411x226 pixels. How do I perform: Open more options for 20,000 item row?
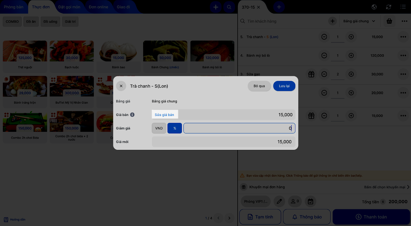(403, 93)
